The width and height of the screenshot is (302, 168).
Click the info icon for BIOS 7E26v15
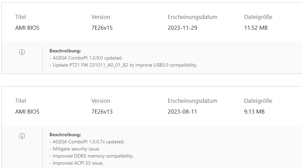22,52
